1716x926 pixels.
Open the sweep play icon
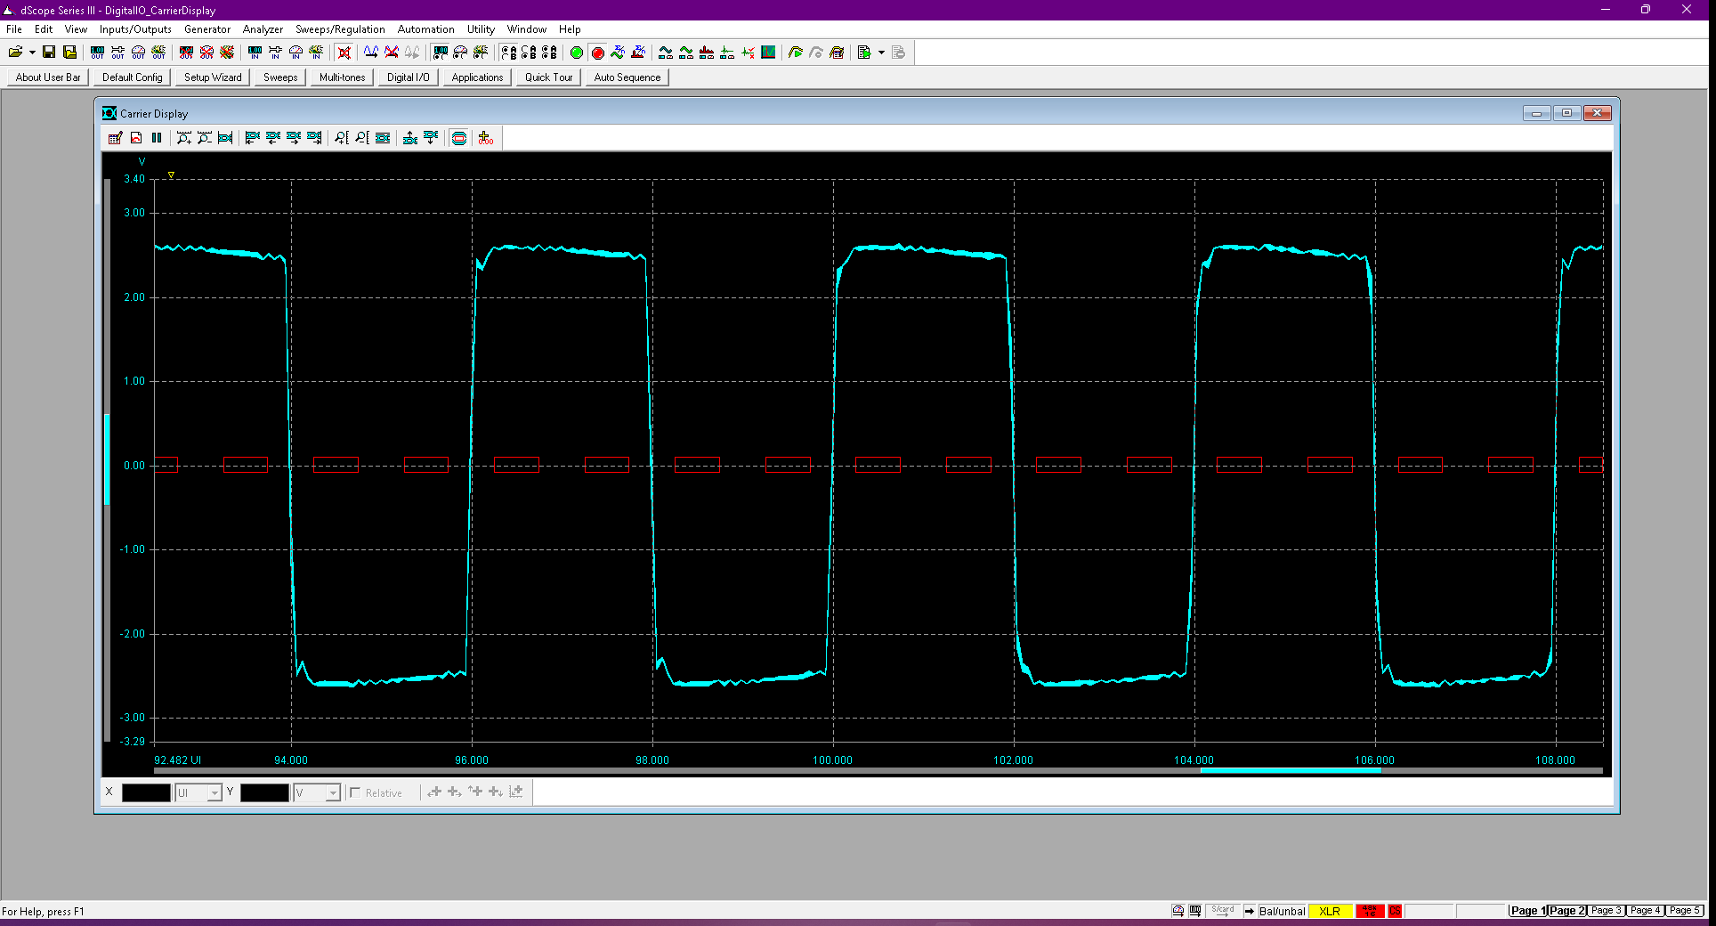[x=796, y=53]
